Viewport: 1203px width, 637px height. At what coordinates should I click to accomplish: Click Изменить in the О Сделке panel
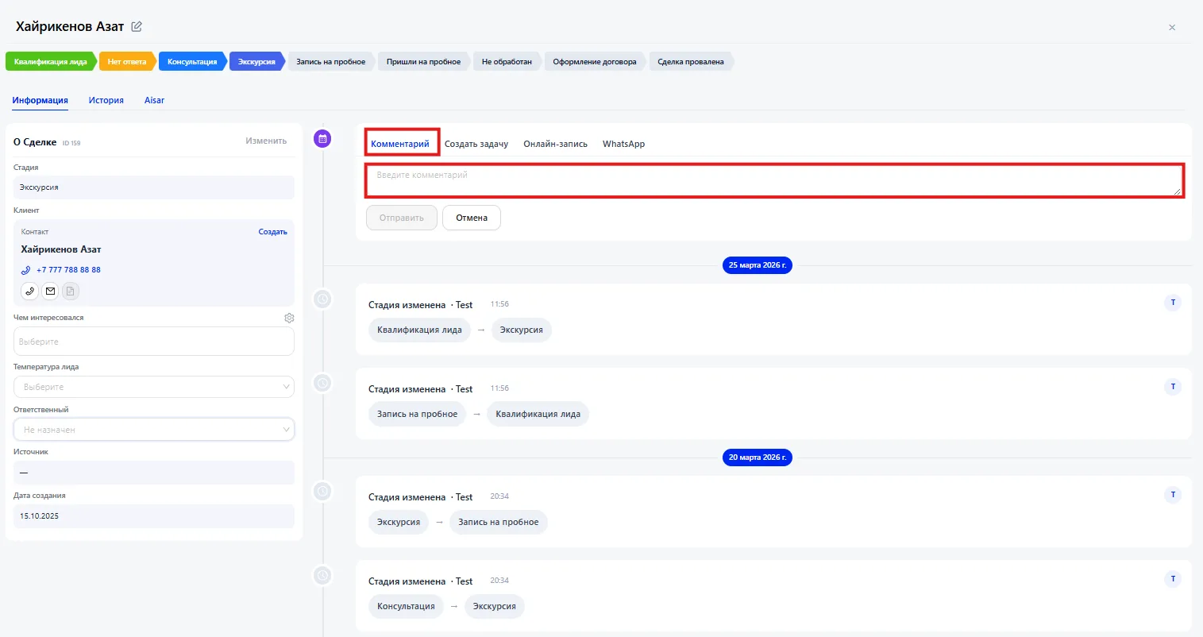pyautogui.click(x=266, y=141)
